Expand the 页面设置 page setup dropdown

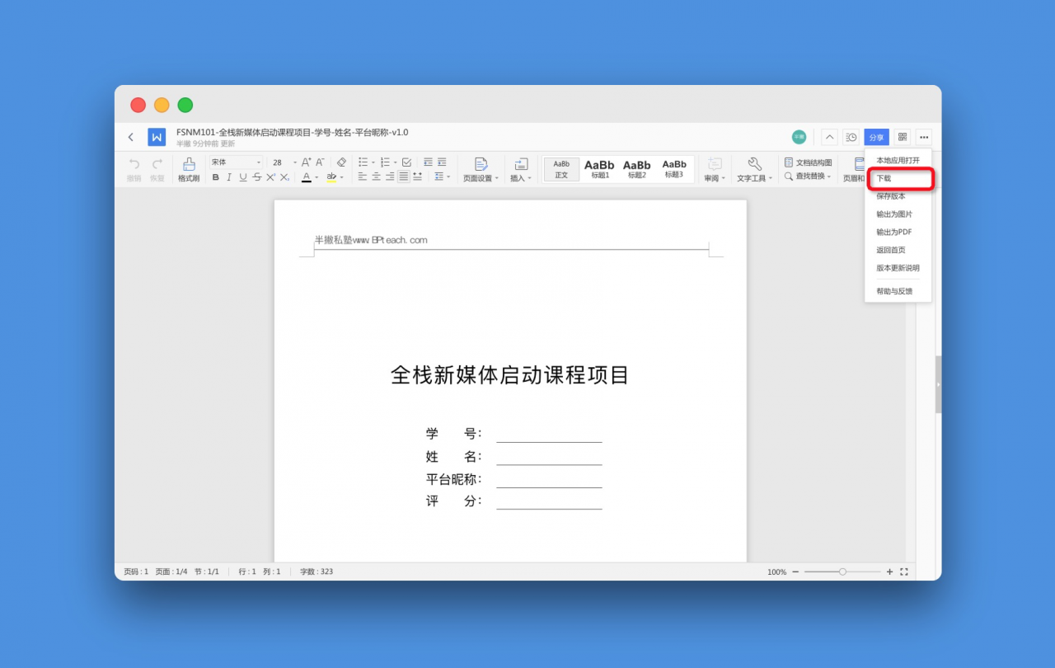tap(481, 178)
